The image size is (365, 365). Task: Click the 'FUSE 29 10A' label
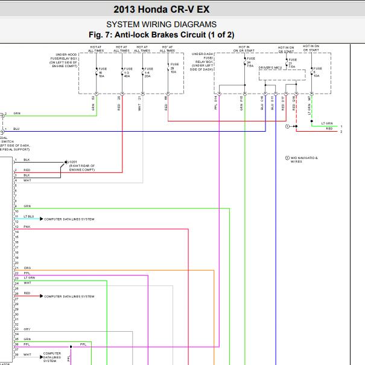pyautogui.click(x=174, y=68)
